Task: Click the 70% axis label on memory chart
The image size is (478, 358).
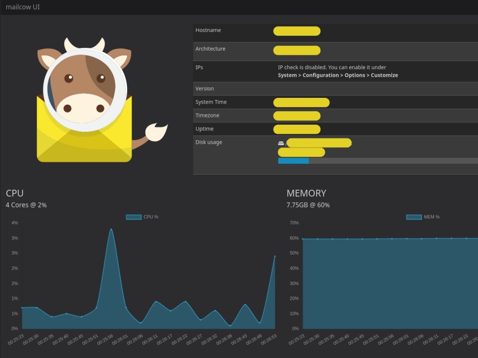Action: 294,223
